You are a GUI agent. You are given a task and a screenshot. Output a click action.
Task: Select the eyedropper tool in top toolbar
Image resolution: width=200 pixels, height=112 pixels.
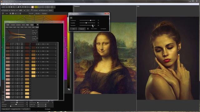click(x=18, y=7)
